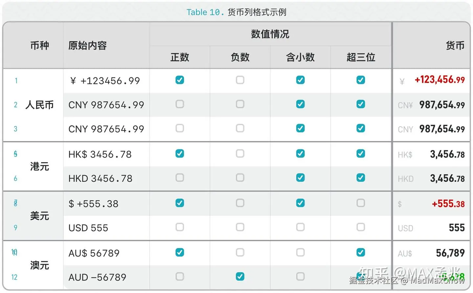Check 含小数 checkbox for USD 555 row

[x=300, y=227]
